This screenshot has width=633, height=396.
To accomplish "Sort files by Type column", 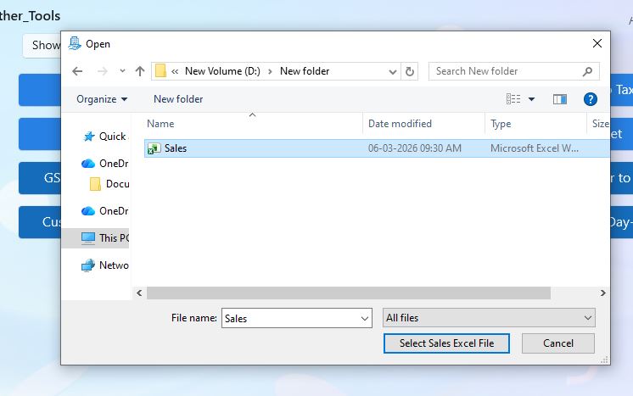I will 501,124.
